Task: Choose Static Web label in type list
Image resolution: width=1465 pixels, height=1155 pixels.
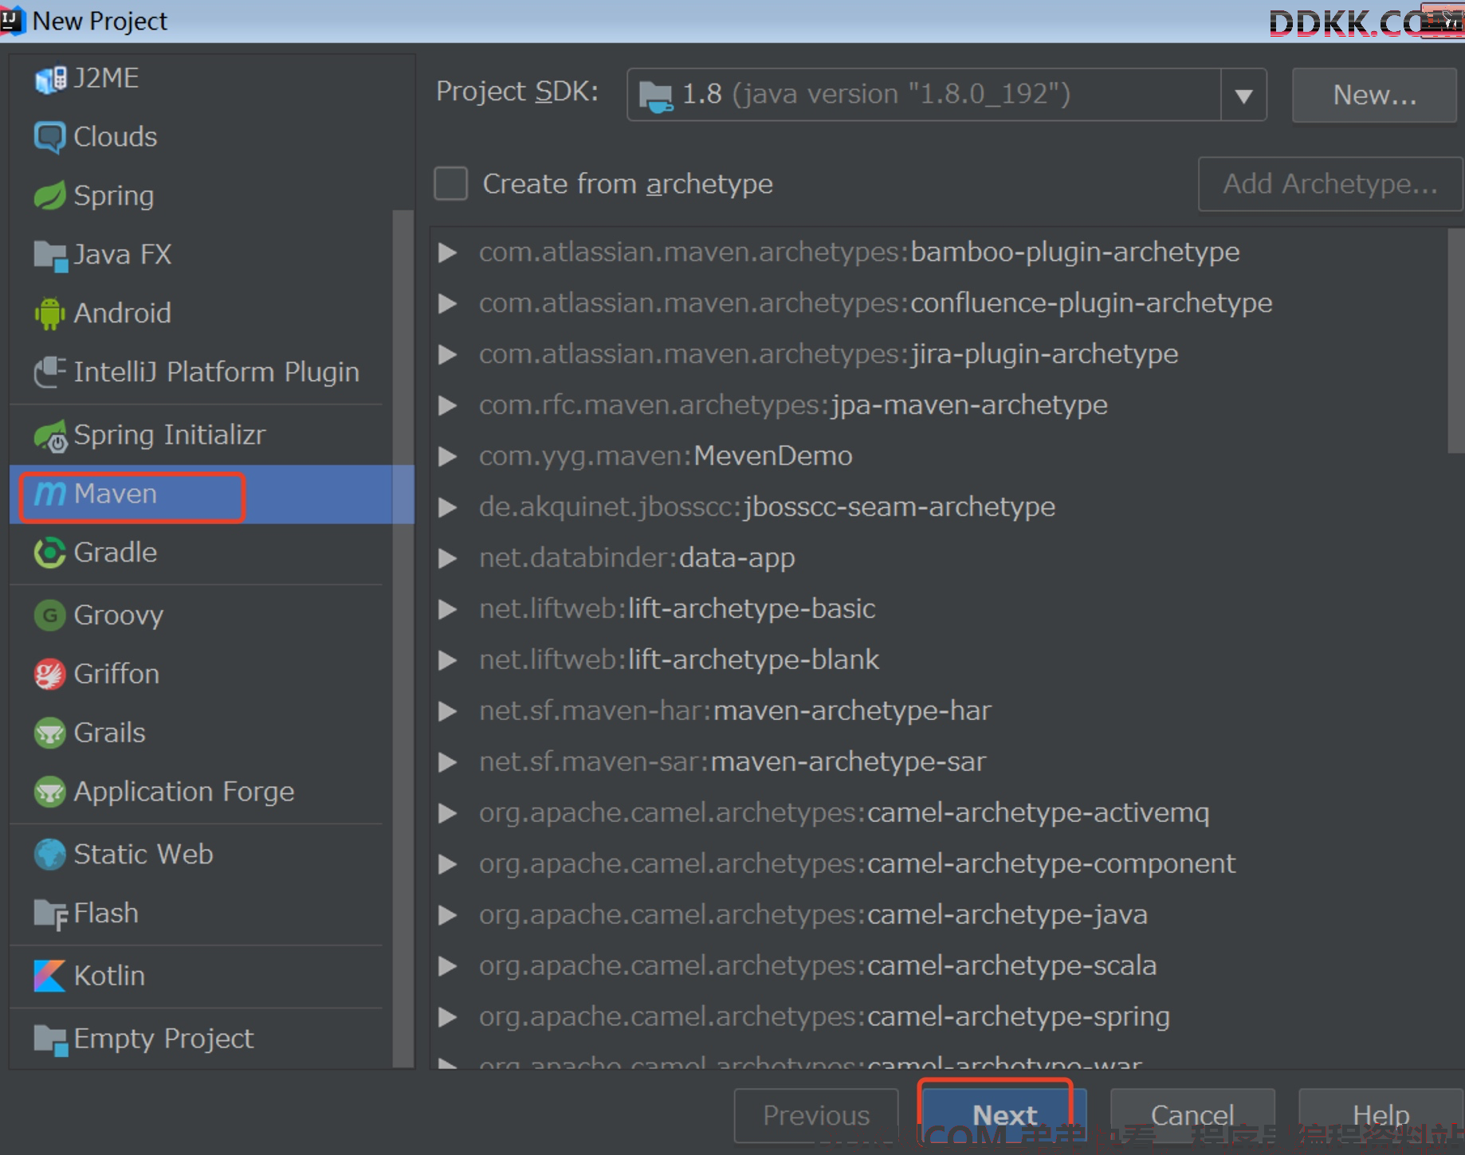Action: click(x=143, y=855)
